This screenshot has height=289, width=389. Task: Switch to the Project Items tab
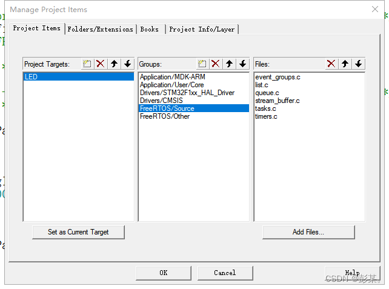tap(37, 28)
